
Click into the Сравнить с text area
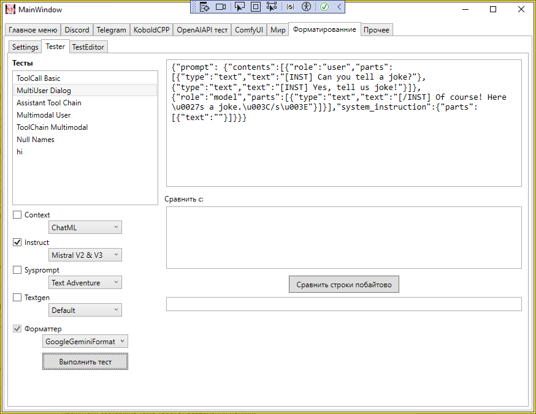click(x=344, y=238)
